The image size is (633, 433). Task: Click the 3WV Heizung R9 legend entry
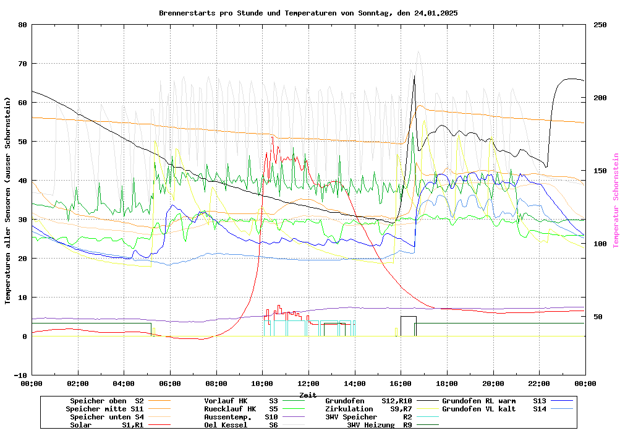379,425
